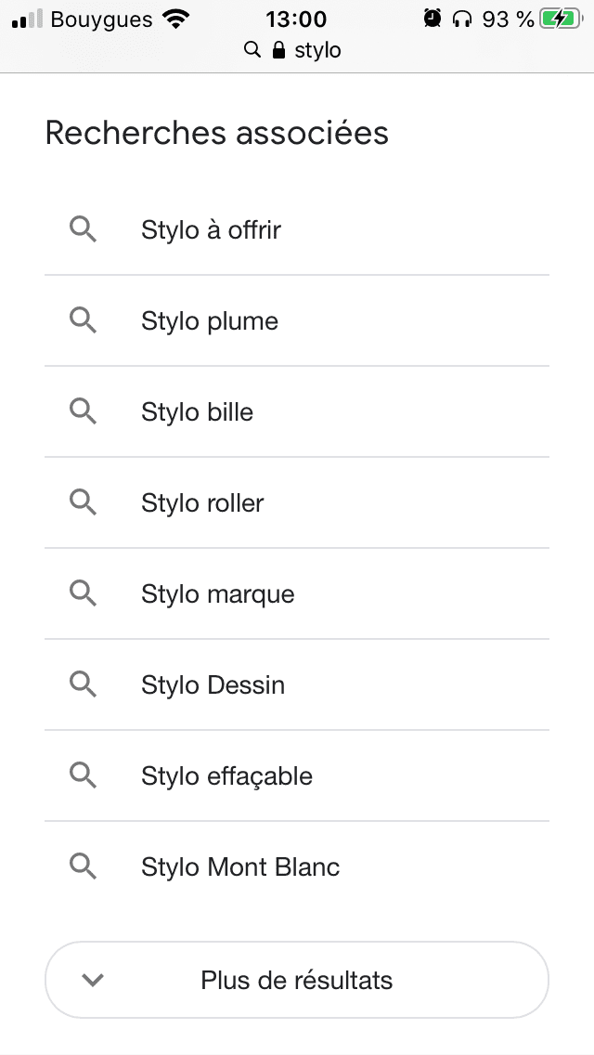Screen dimensions: 594x1055
Task: Tap the stylo search query in the address bar
Action: point(316,50)
